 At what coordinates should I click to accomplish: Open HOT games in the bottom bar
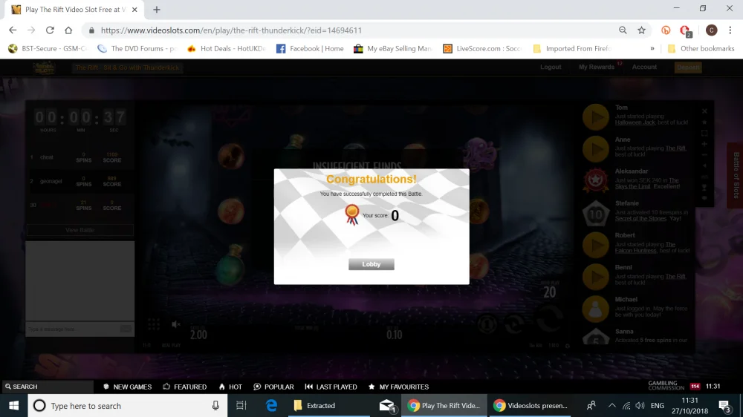click(230, 387)
